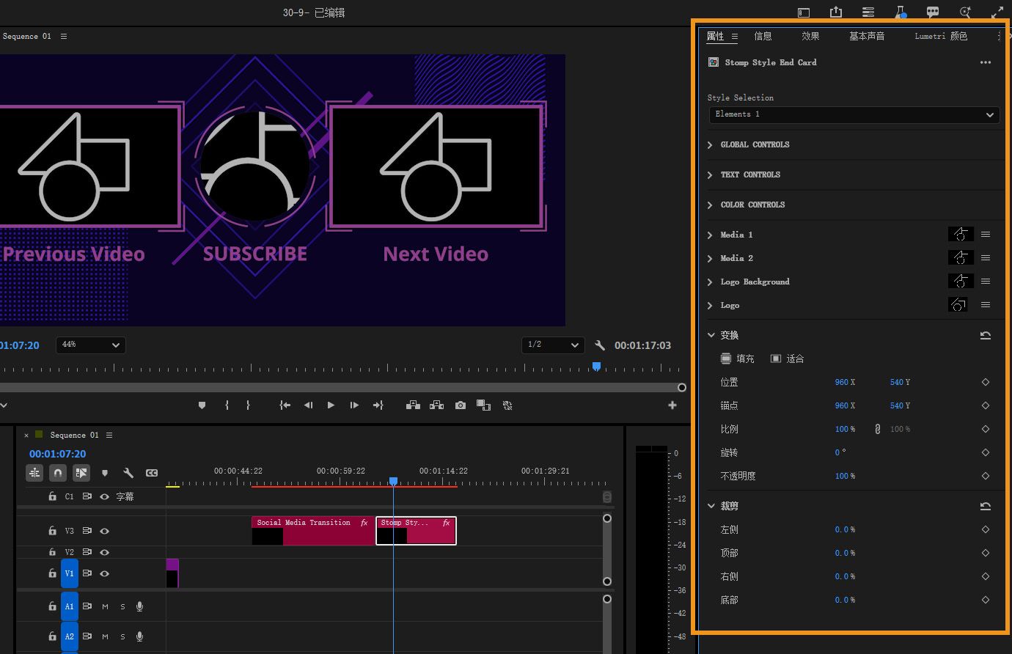Toggle the V3 track eye visibility
This screenshot has height=654, width=1012.
coord(105,531)
